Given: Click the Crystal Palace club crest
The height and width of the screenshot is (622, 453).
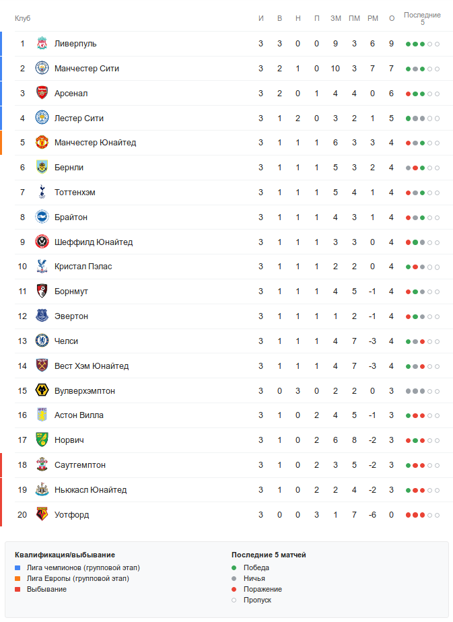Looking at the screenshot, I should pyautogui.click(x=42, y=267).
